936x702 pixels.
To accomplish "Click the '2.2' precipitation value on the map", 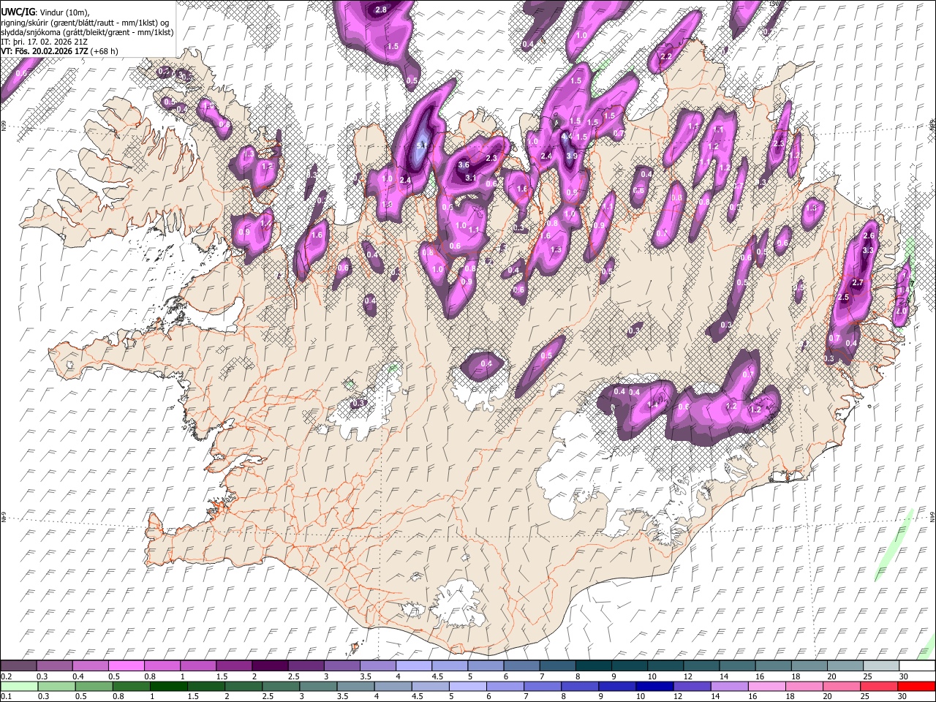I will 666,56.
